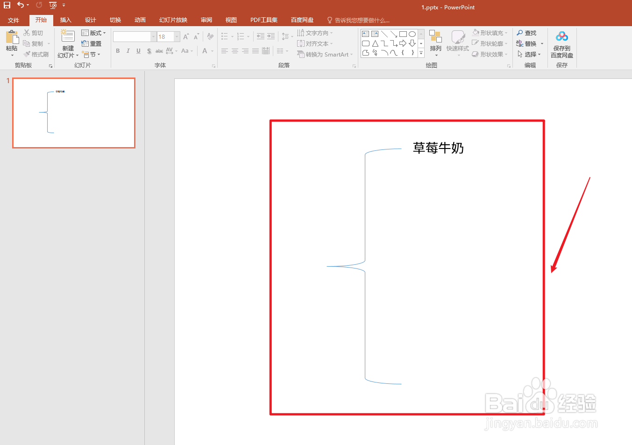
Task: Decrease font size with smaller A icon
Action: [x=197, y=36]
